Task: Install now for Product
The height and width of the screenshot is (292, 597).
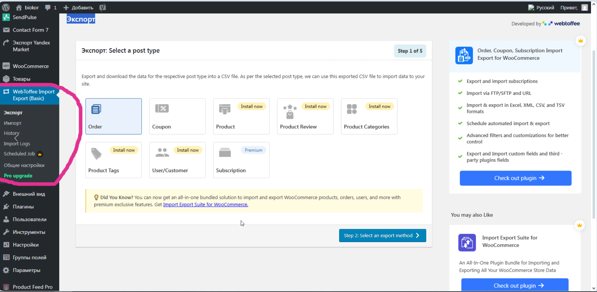Action: [x=252, y=106]
